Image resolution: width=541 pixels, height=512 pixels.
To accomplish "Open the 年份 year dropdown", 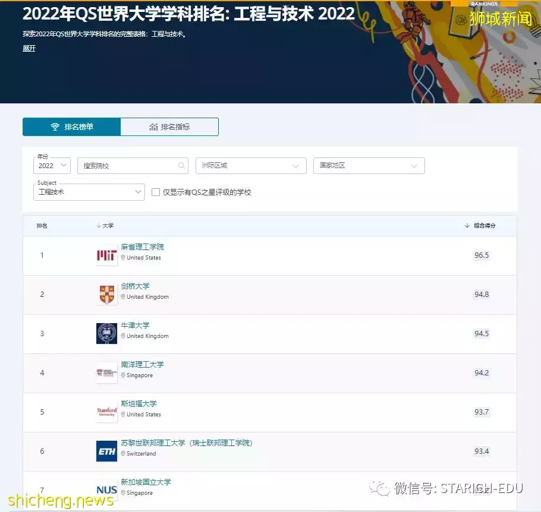I will pyautogui.click(x=51, y=166).
